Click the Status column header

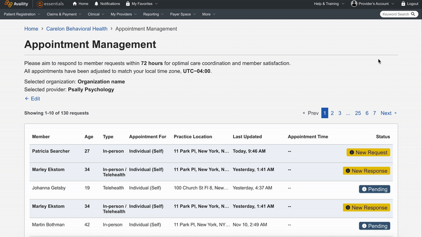(x=383, y=137)
